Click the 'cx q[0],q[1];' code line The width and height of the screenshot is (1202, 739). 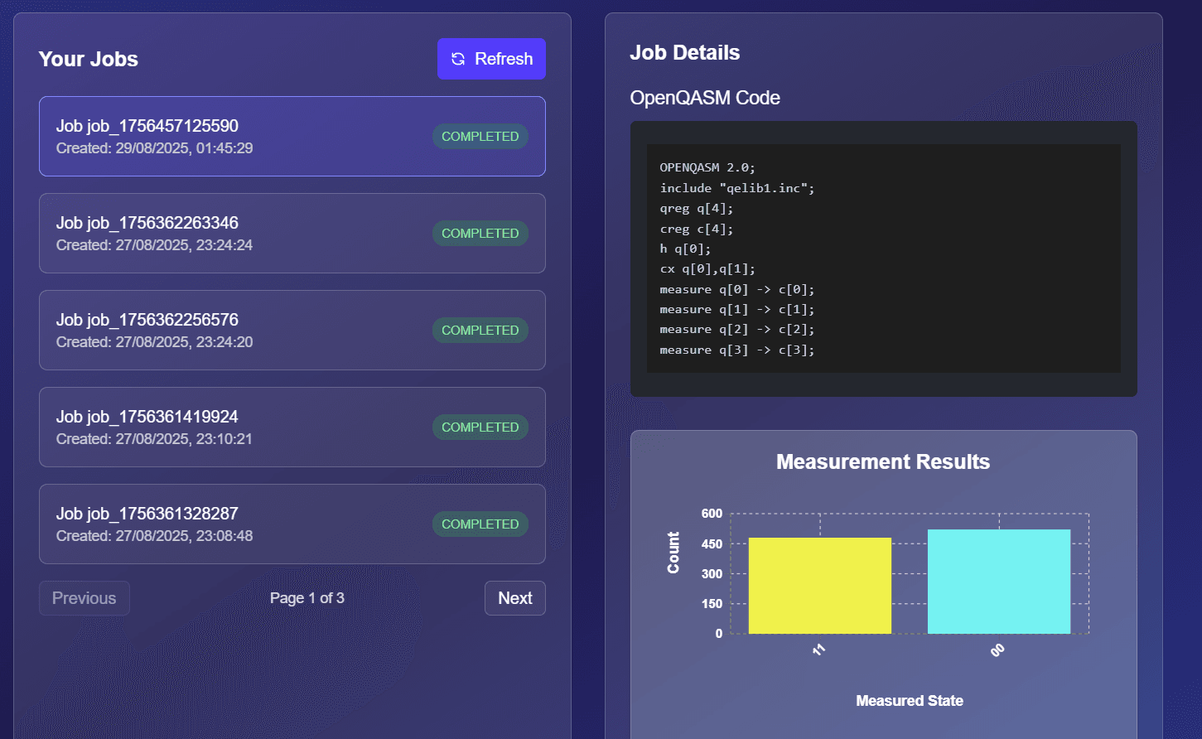(707, 269)
